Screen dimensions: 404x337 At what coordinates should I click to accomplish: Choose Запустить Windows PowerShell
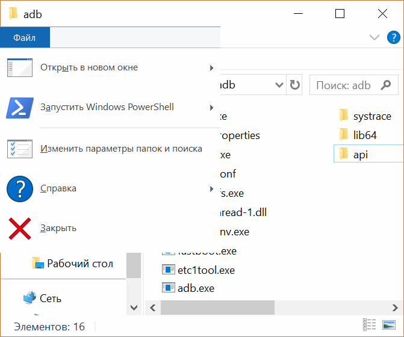click(110, 107)
